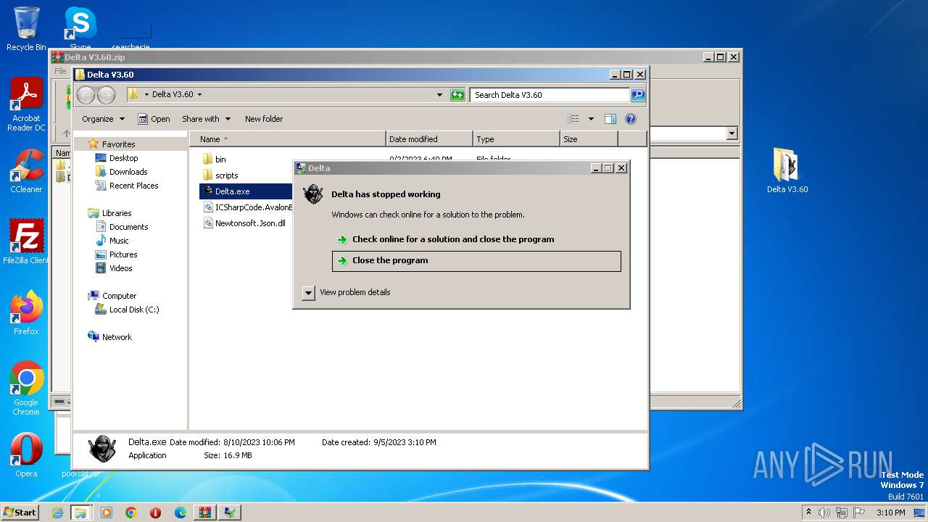Open Microsoft Edge from the taskbar
Screen dimensions: 928x522
[x=181, y=513]
